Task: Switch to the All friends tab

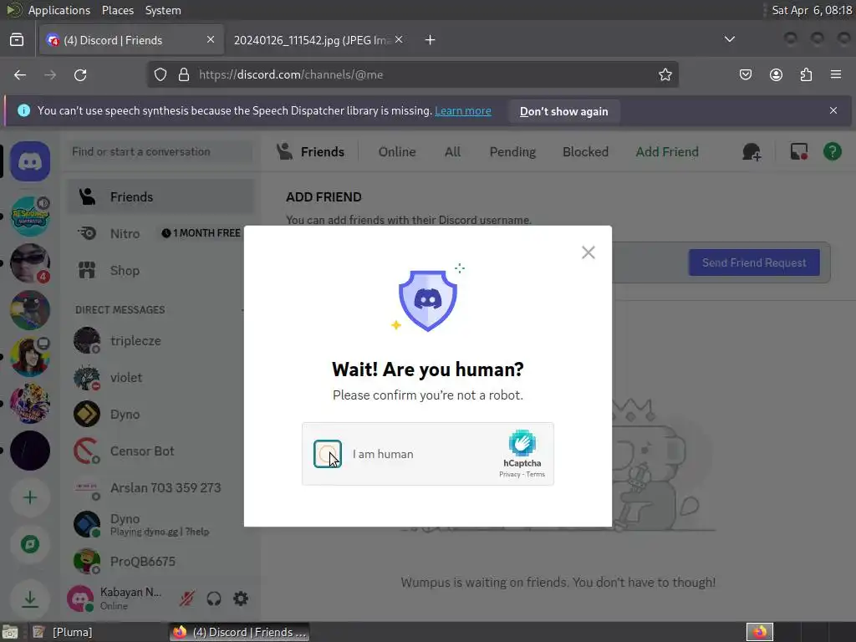Action: (452, 152)
